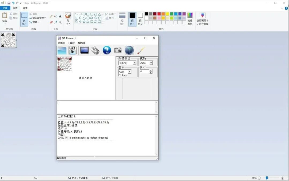
Task: Open Customize Quick Access Toolbar dropdown
Action: pos(21,3)
